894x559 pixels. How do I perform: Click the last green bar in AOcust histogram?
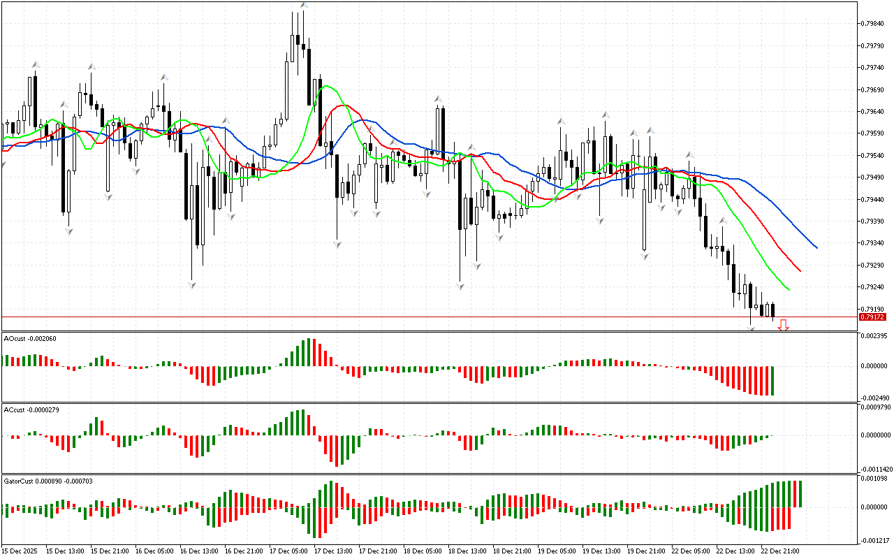pos(772,380)
